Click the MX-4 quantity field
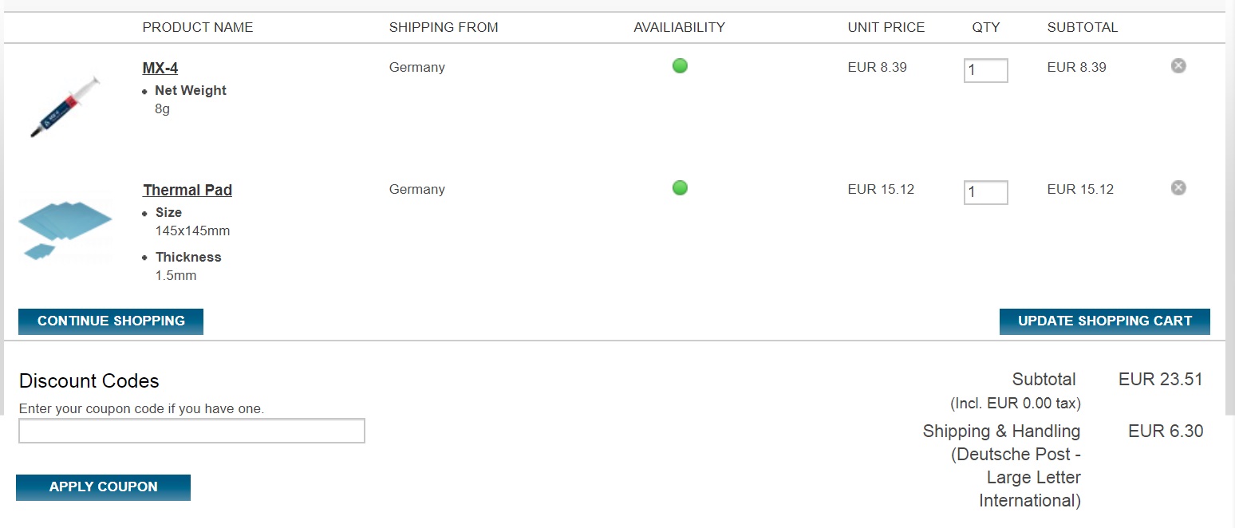 985,70
